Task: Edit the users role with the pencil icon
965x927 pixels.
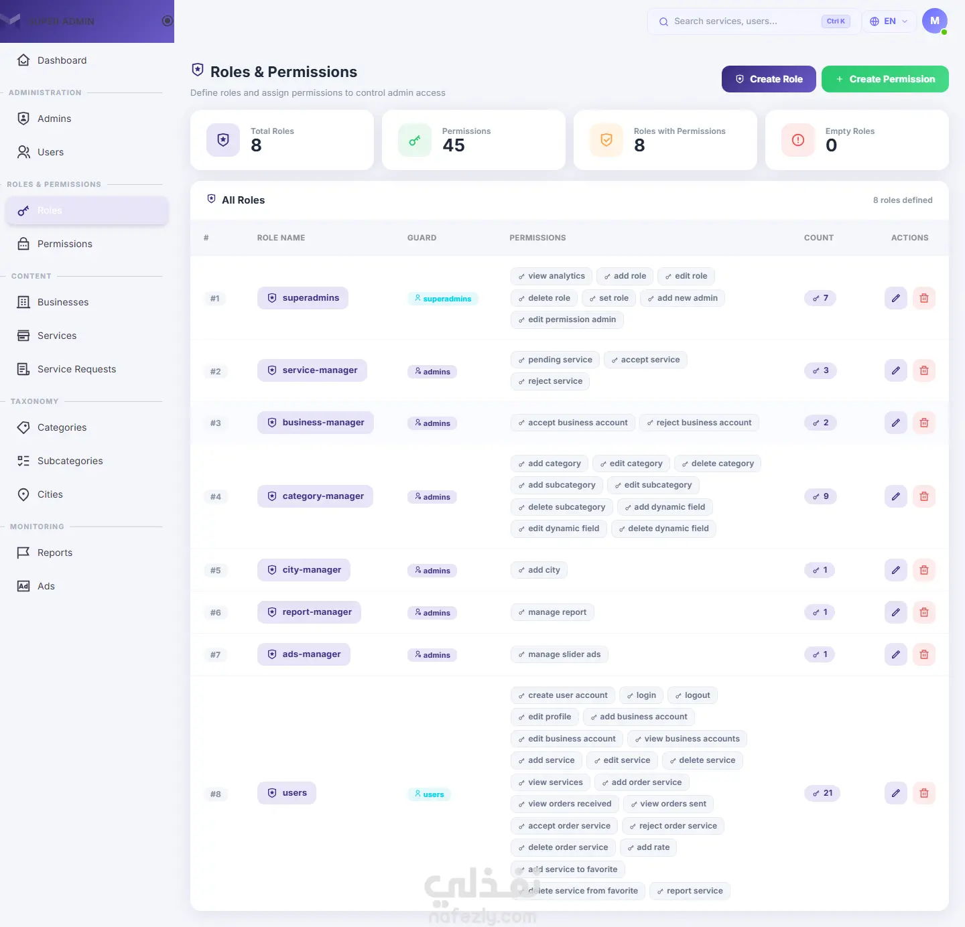Action: click(896, 793)
